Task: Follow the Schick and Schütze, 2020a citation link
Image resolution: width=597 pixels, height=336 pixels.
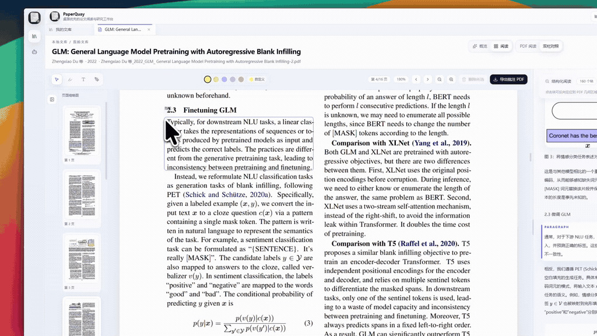Action: coord(227,195)
